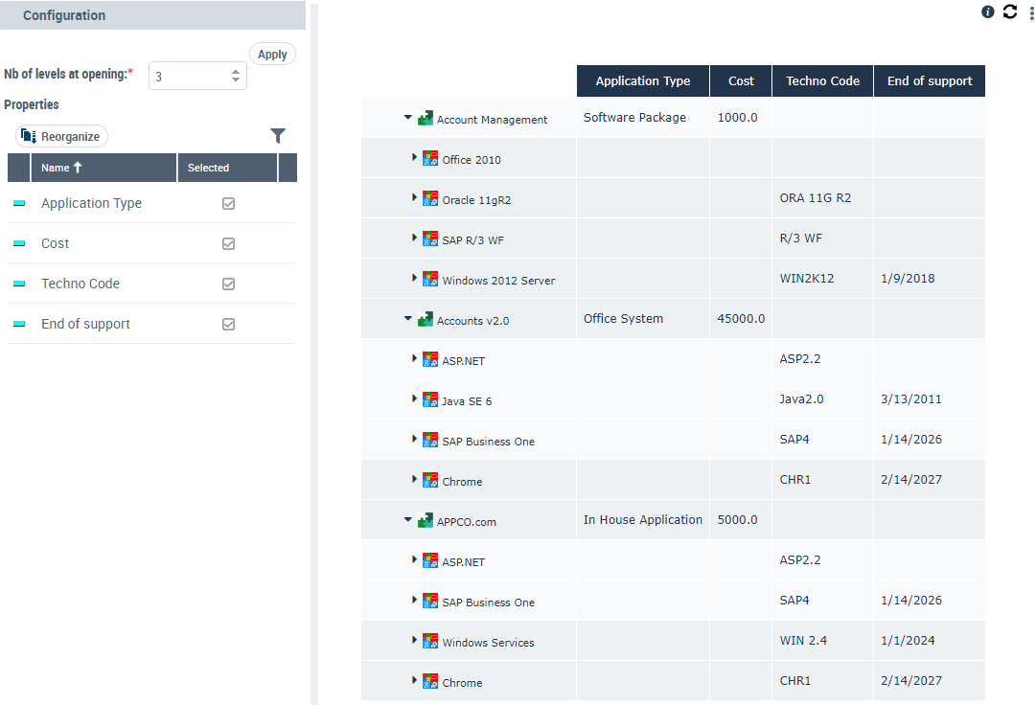This screenshot has height=705, width=1036.
Task: Open the three-dot more options menu
Action: click(x=1031, y=12)
